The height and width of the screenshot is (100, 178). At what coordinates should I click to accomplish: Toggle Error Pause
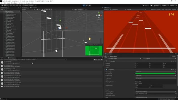(28, 60)
